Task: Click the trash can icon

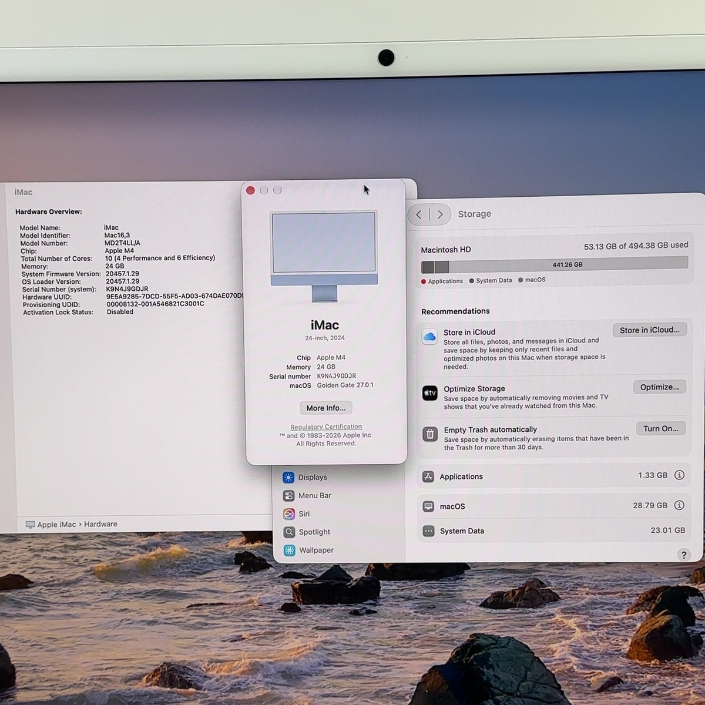Action: tap(430, 434)
